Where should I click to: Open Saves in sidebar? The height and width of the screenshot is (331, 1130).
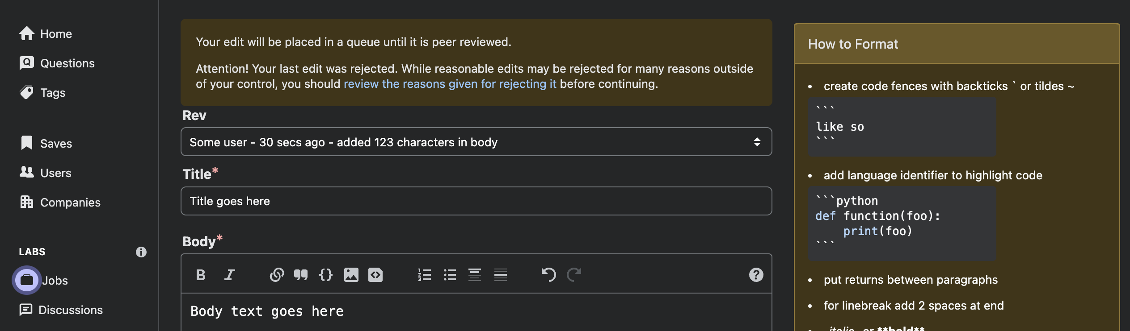pyautogui.click(x=56, y=144)
